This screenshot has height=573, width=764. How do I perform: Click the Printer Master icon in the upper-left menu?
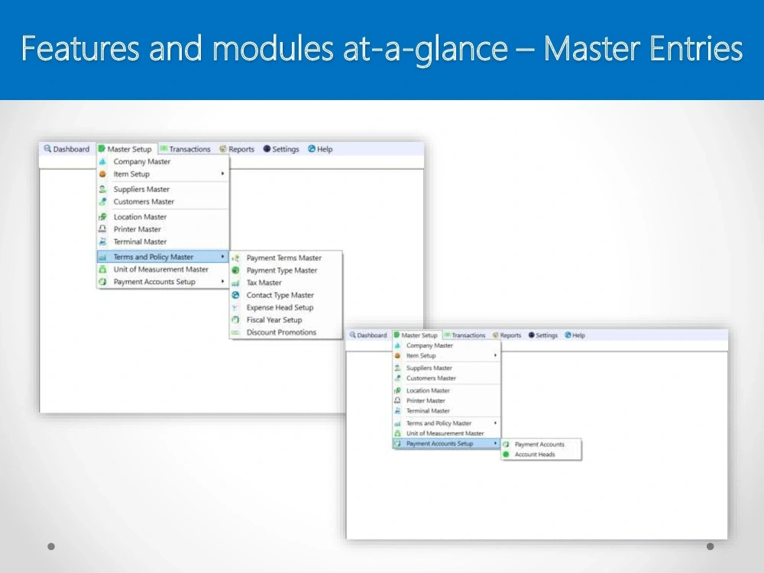[x=102, y=229]
